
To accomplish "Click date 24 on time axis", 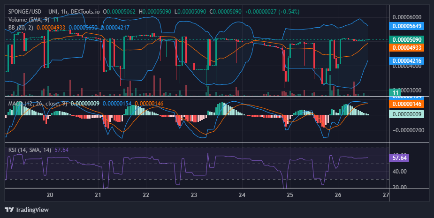I will [x=242, y=195].
